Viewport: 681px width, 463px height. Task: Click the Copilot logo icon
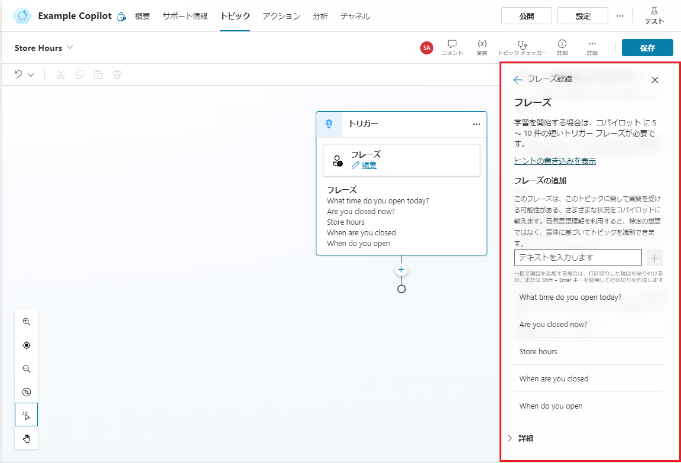click(x=22, y=15)
